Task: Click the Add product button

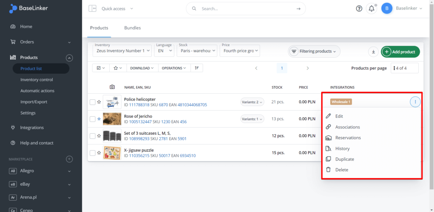Action: click(x=400, y=52)
